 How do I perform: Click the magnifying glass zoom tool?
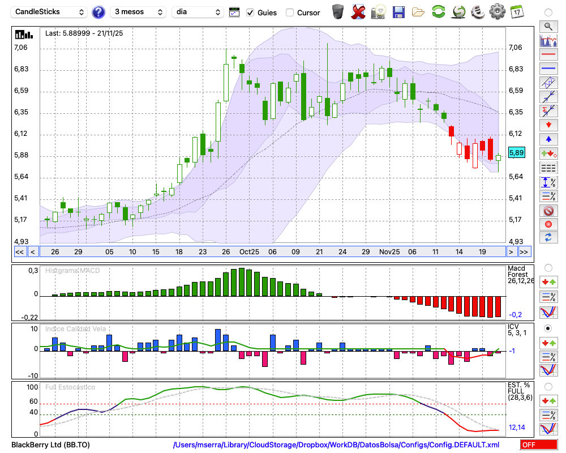(x=548, y=26)
